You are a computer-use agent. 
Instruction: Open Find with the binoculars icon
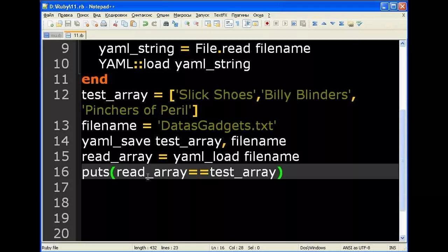[166, 24]
